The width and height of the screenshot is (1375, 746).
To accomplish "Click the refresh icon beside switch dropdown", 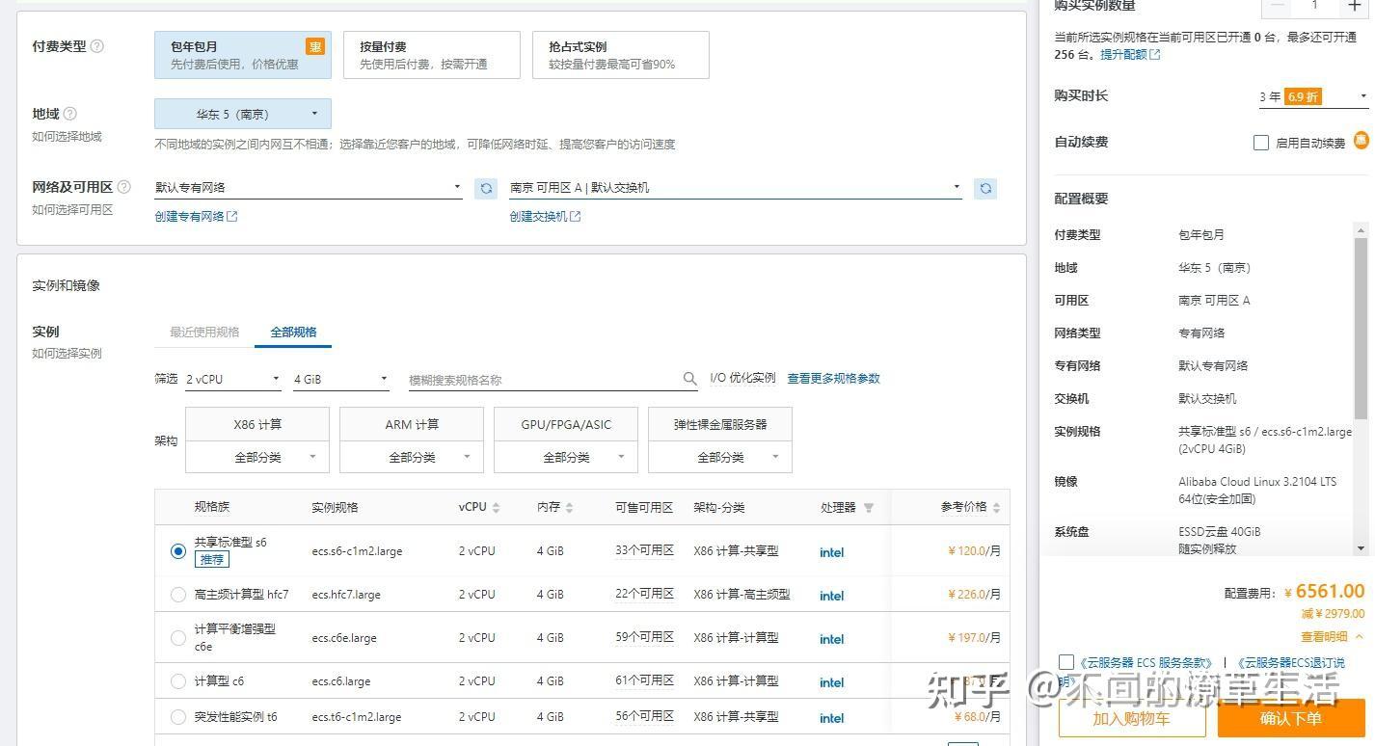I will point(984,189).
